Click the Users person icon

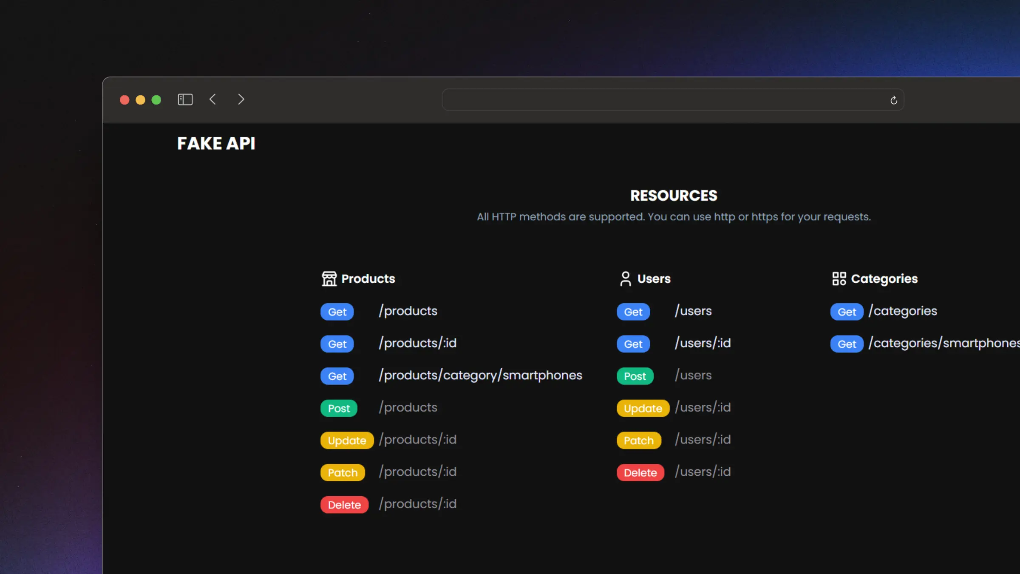pyautogui.click(x=626, y=279)
